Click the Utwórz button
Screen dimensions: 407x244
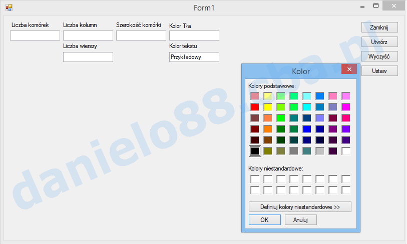[x=379, y=42]
